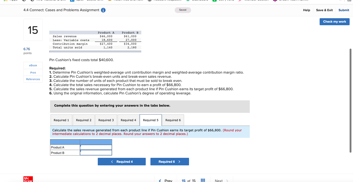The height and width of the screenshot is (182, 353).
Task: Switch to the Required 1 tab
Action: click(x=61, y=120)
